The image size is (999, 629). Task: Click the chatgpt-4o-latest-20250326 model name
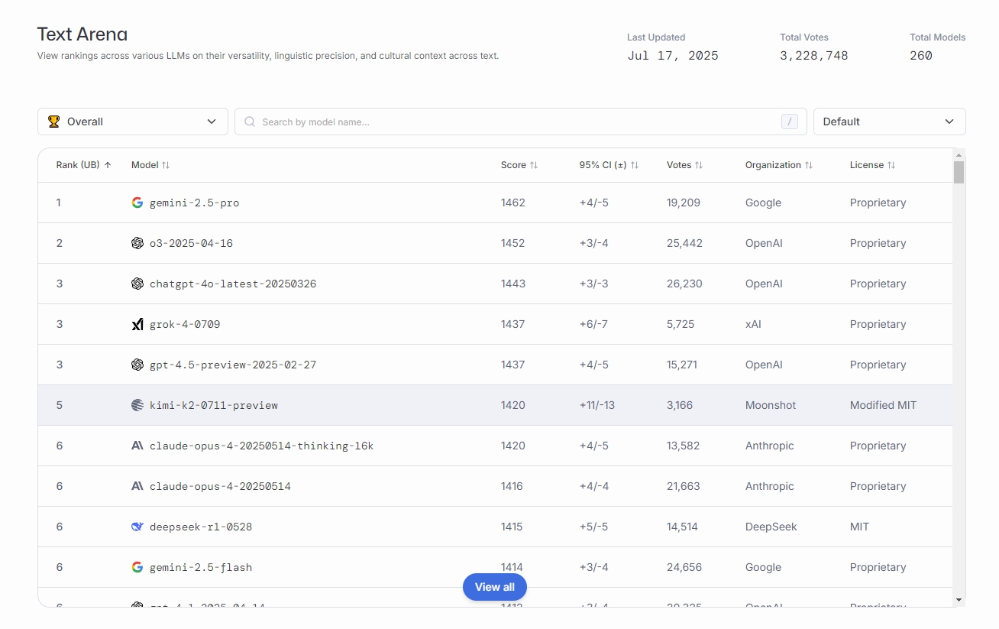coord(233,284)
